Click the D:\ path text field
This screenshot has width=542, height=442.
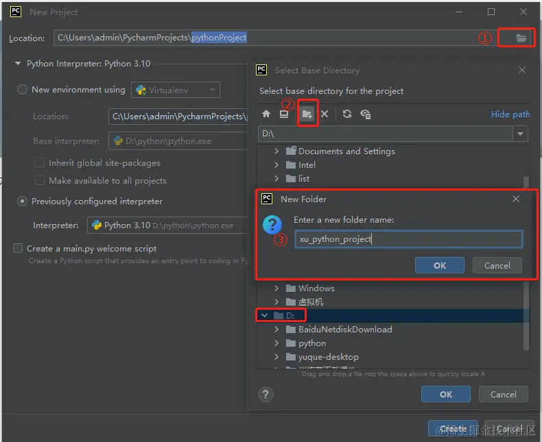pyautogui.click(x=386, y=134)
